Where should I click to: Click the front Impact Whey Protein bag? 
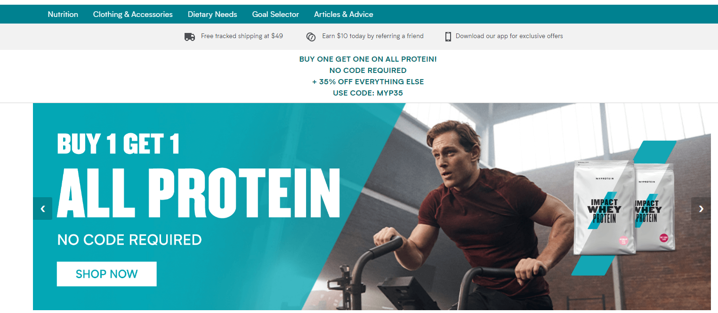coord(604,209)
